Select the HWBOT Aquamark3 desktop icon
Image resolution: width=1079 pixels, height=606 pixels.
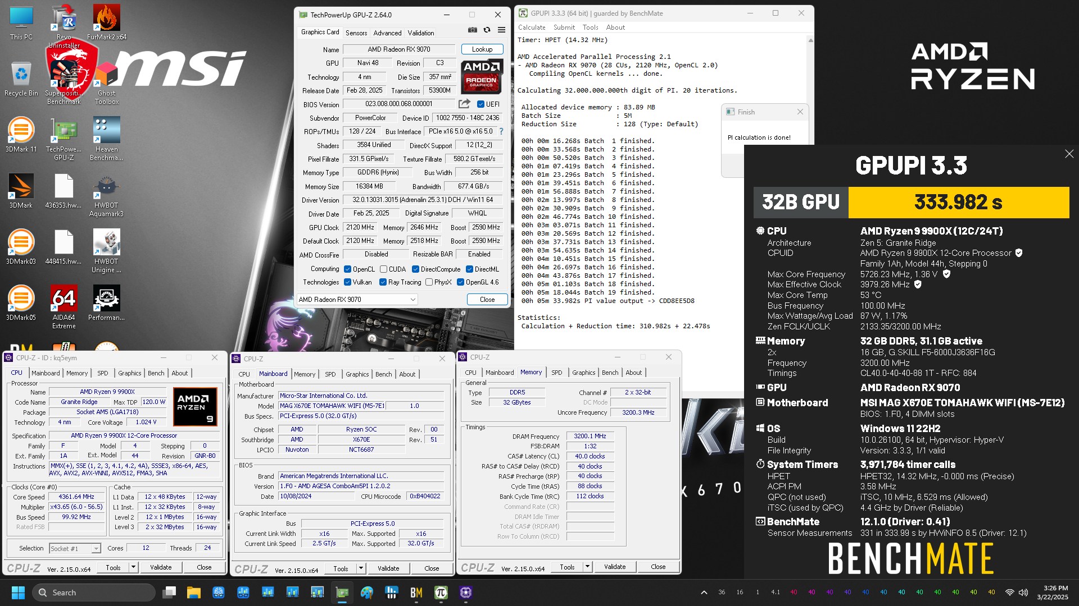[x=106, y=195]
